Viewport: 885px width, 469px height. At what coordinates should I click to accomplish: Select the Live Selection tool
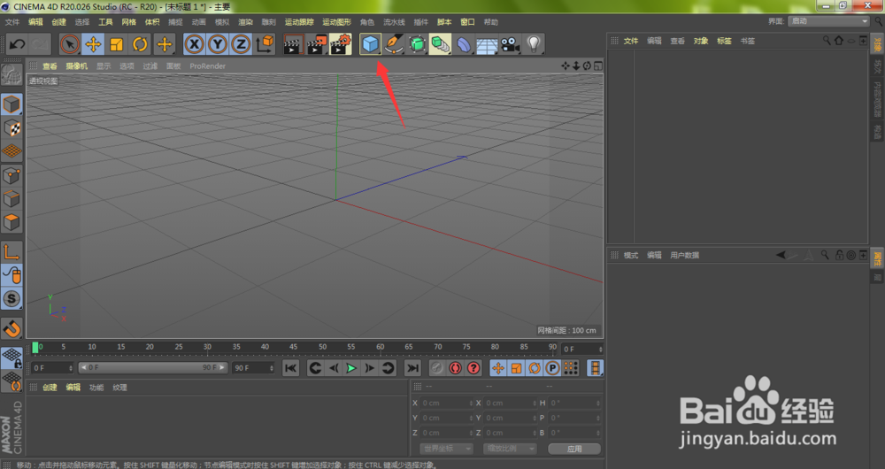(69, 44)
